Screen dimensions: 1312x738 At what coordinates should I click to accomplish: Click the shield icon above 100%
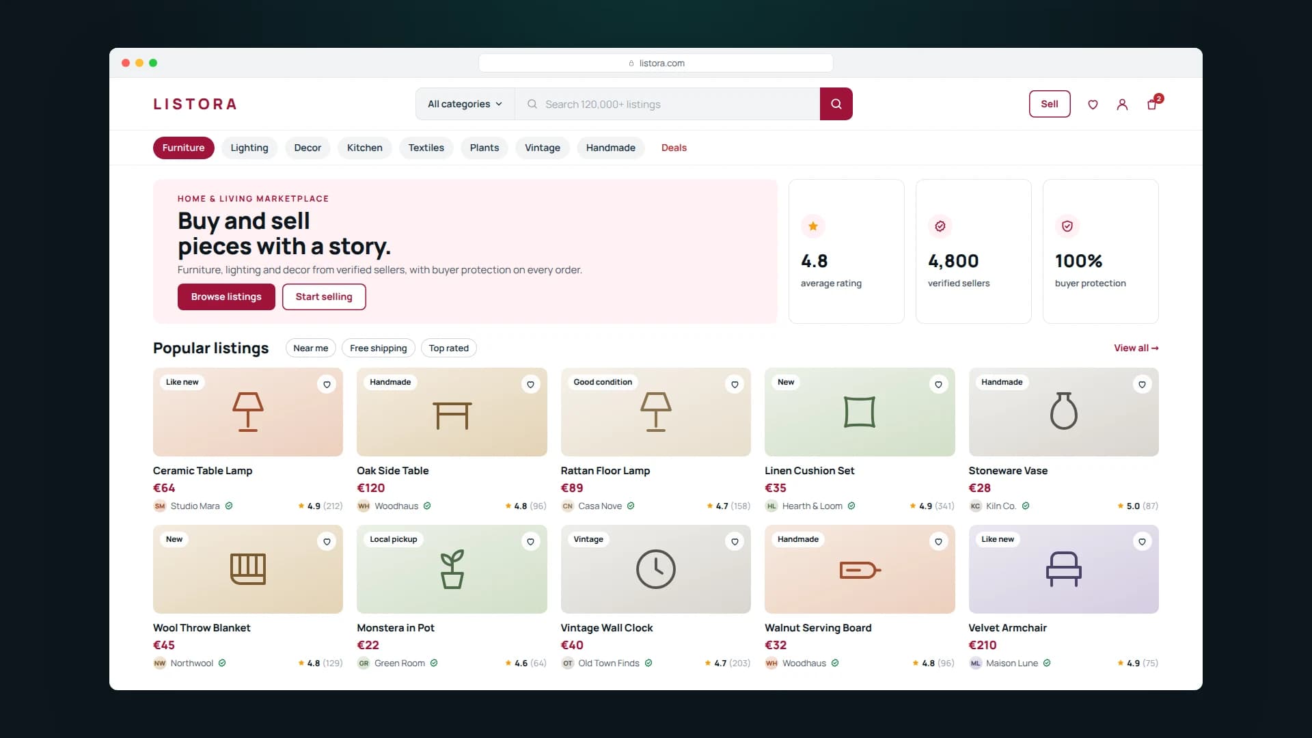tap(1067, 226)
